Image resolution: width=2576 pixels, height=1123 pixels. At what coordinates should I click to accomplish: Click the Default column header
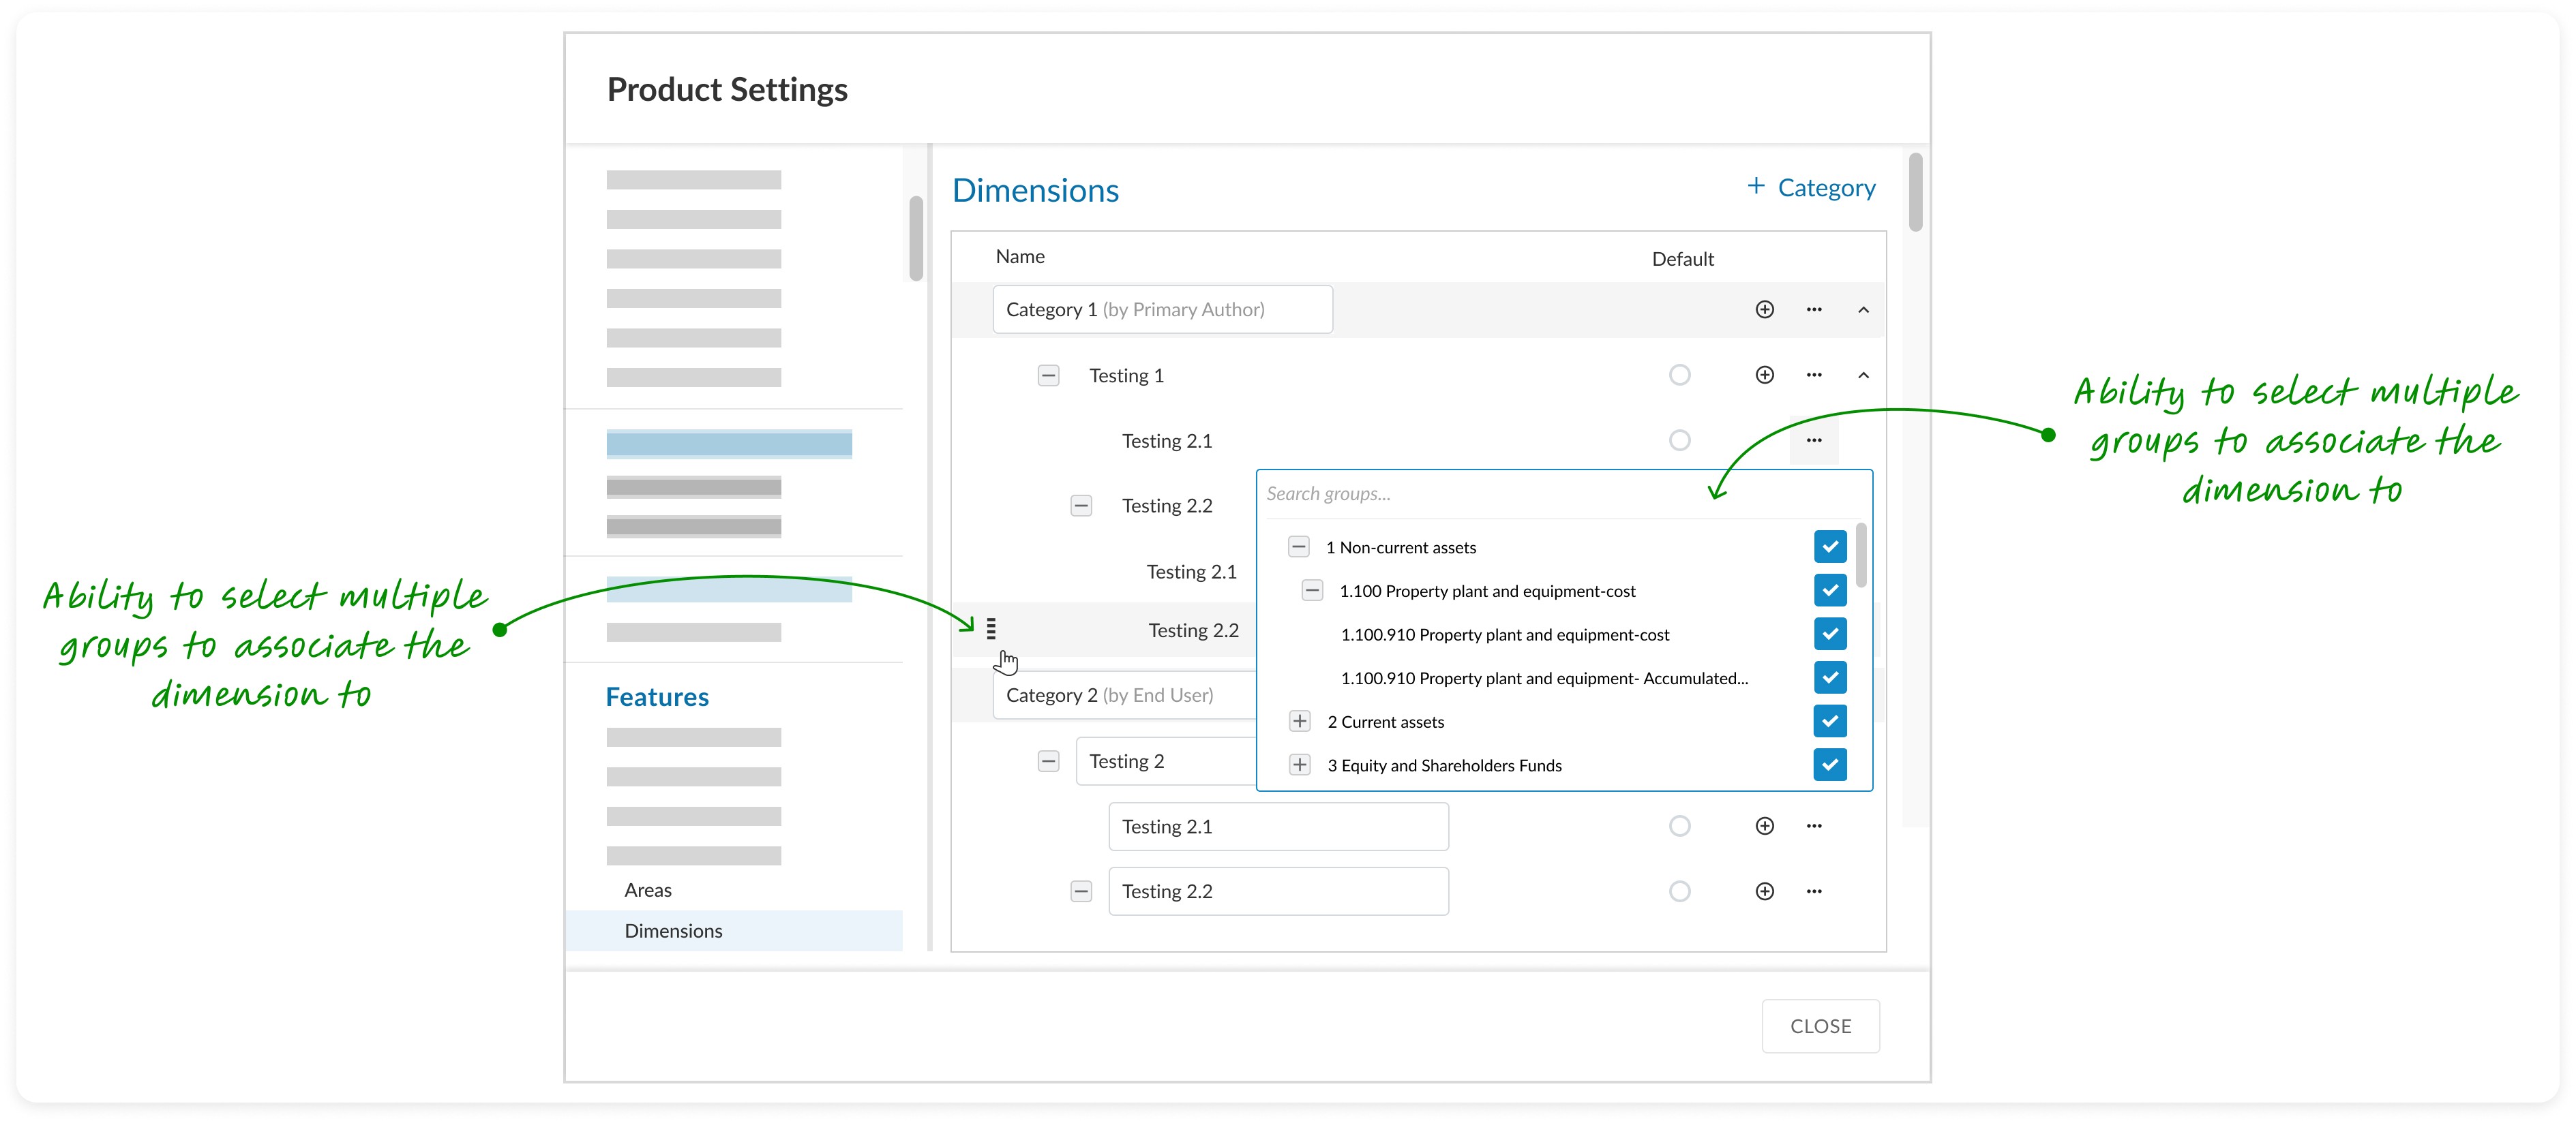(x=1682, y=260)
